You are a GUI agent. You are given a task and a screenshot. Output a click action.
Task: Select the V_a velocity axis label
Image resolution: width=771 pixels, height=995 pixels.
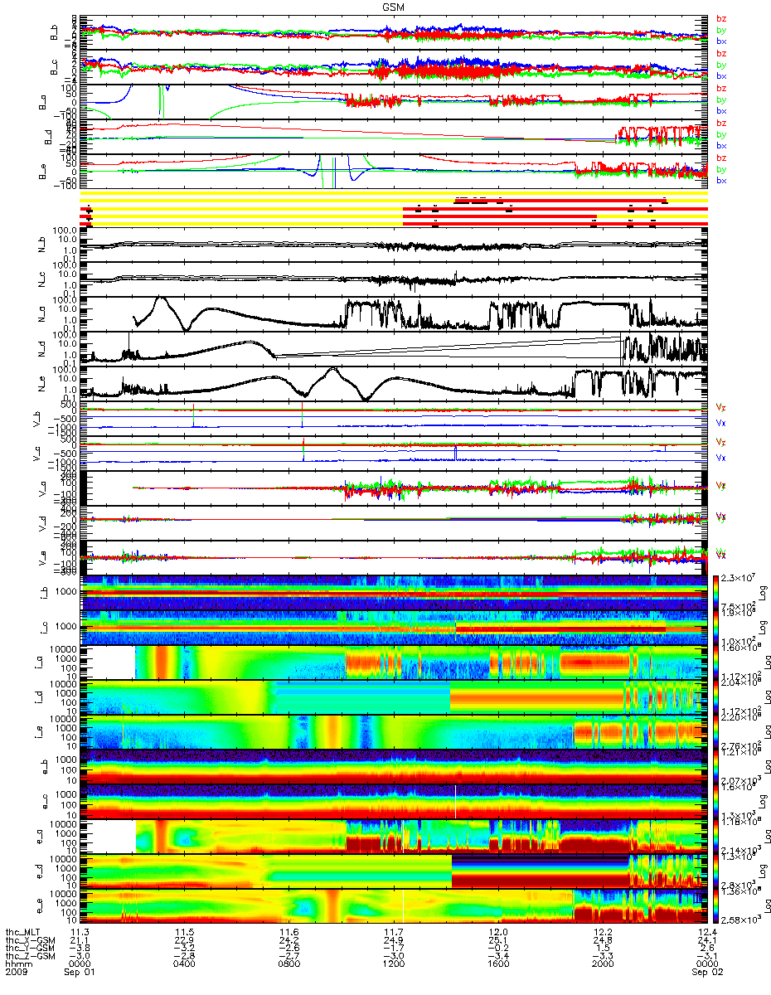(x=41, y=489)
